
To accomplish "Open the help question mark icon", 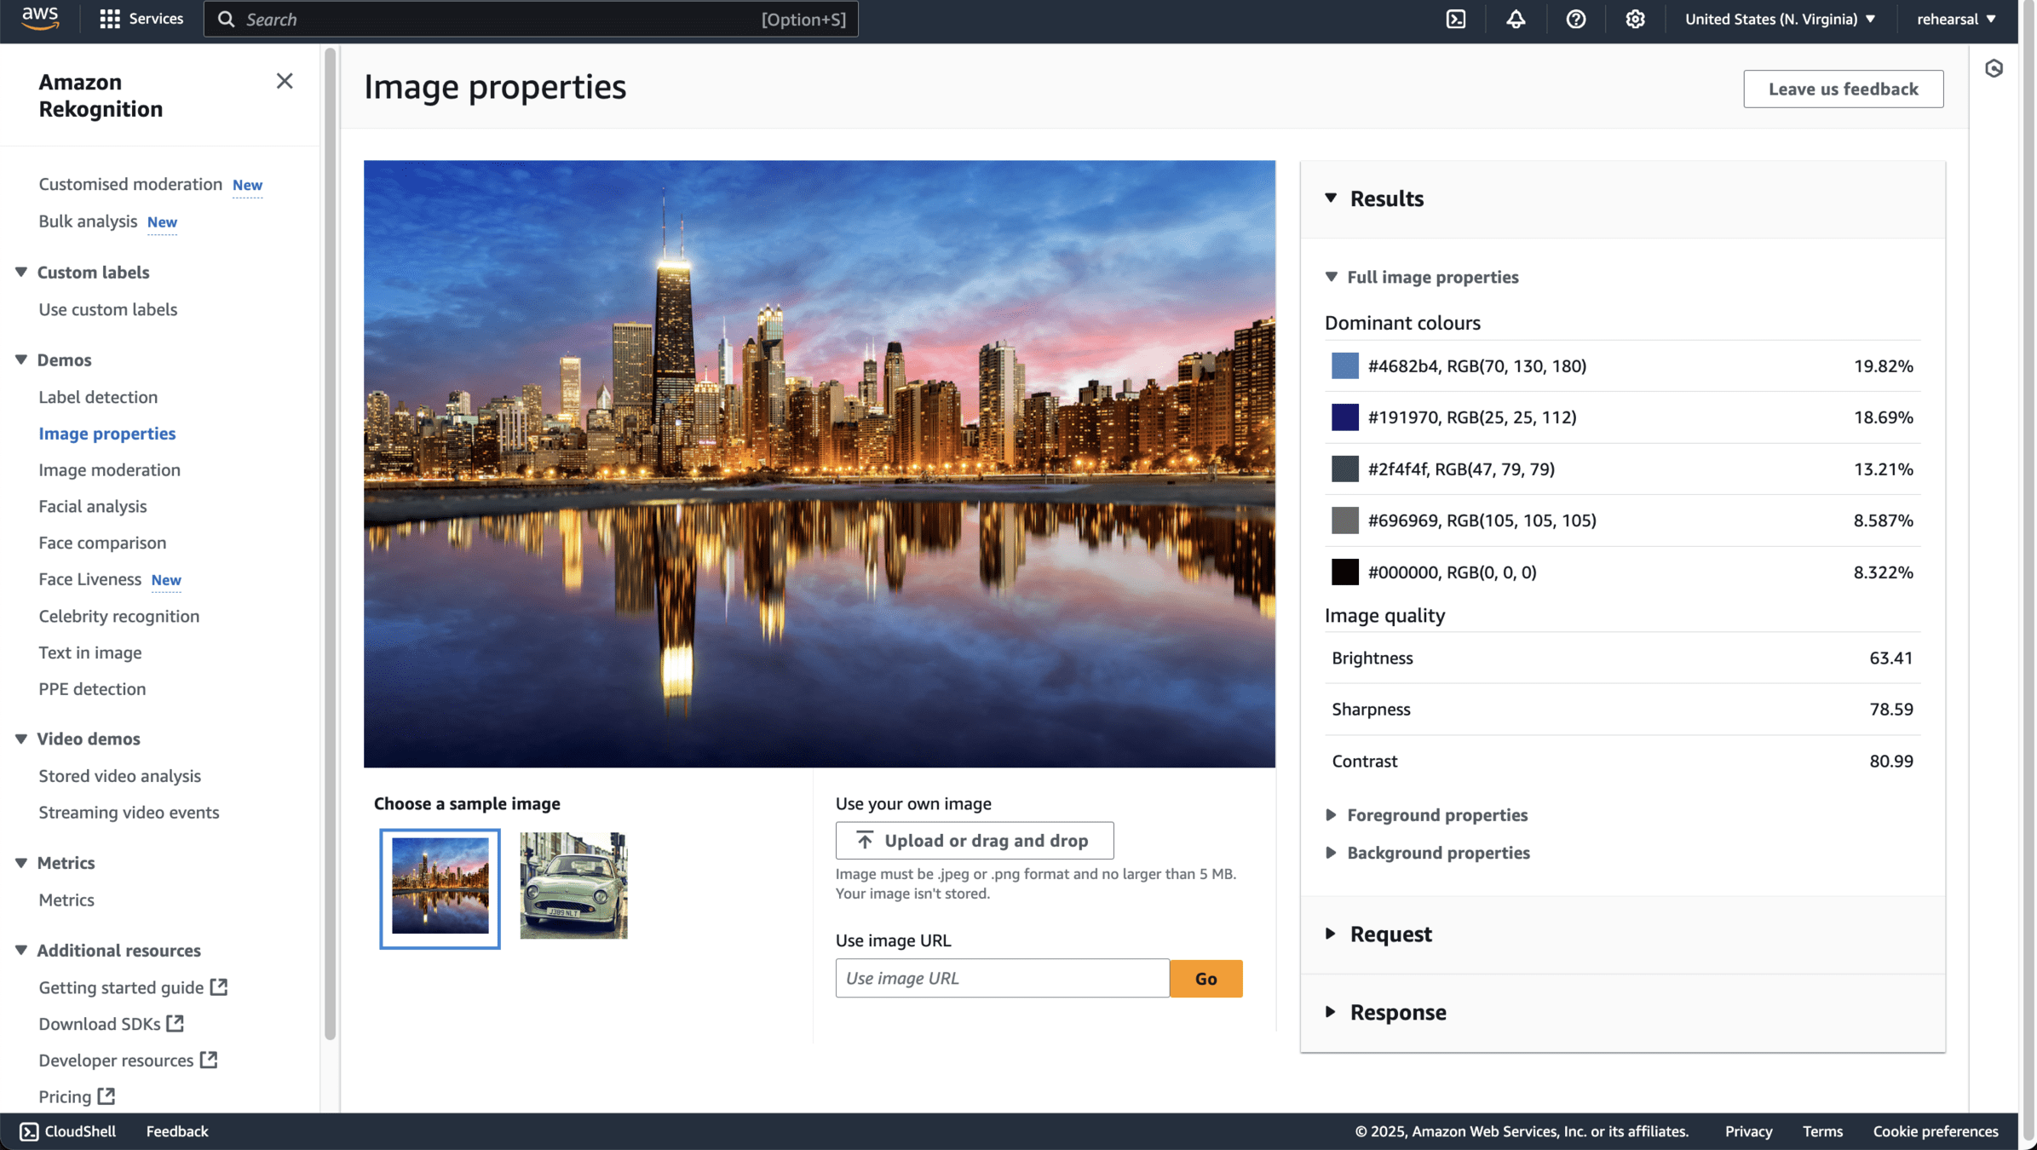I will (x=1575, y=19).
